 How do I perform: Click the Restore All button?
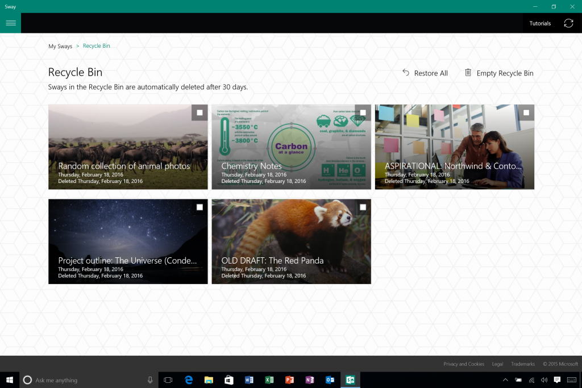coord(425,73)
